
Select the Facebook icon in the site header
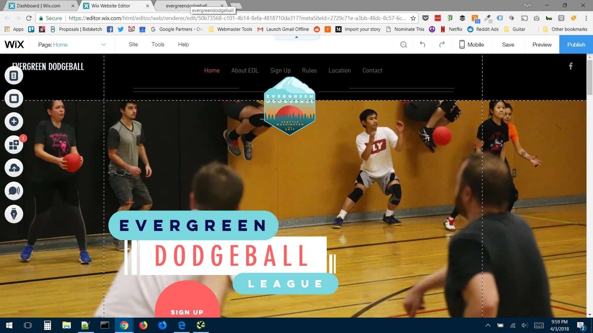coord(571,66)
